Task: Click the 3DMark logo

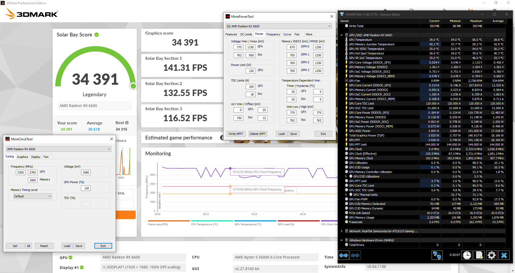Action: 32,14
